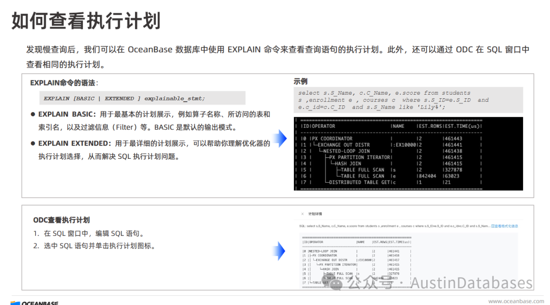Open the 查看格式化信息 link
Screen dimensions: 550x305
(x=504, y=226)
